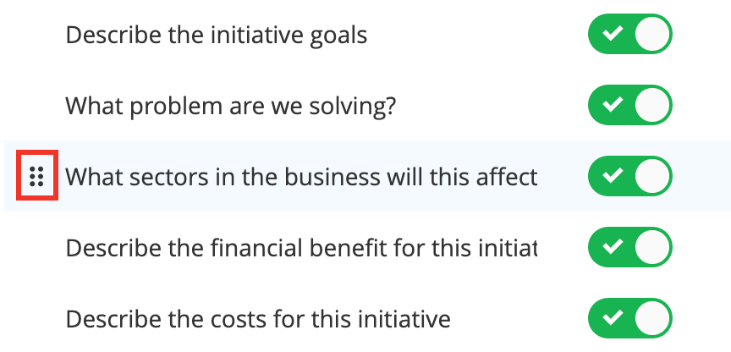The width and height of the screenshot is (731, 352).
Task: Click white knob of the costs switch
Action: 651,318
